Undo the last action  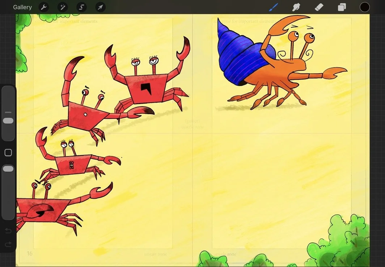tap(8, 231)
